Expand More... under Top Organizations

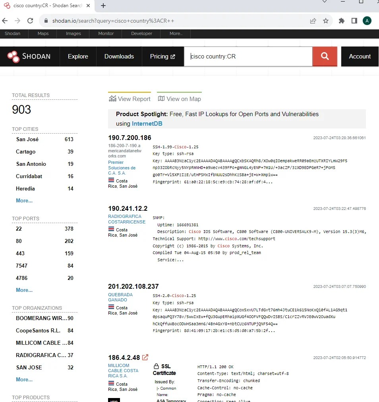(x=24, y=379)
